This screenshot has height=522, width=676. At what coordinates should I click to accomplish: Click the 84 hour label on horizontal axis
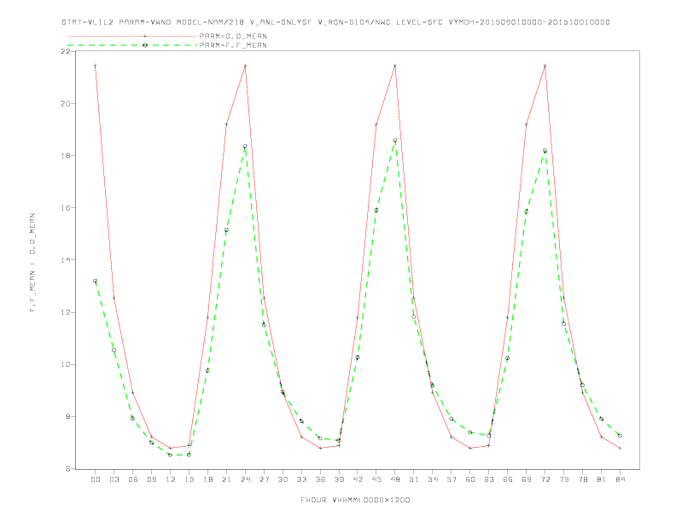tap(620, 479)
